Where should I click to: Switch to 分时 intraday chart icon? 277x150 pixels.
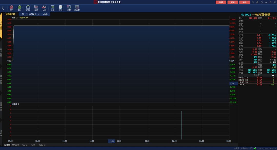pyautogui.click(x=36, y=8)
